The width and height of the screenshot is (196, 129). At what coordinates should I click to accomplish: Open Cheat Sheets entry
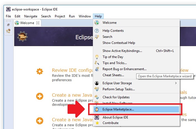[113, 75]
